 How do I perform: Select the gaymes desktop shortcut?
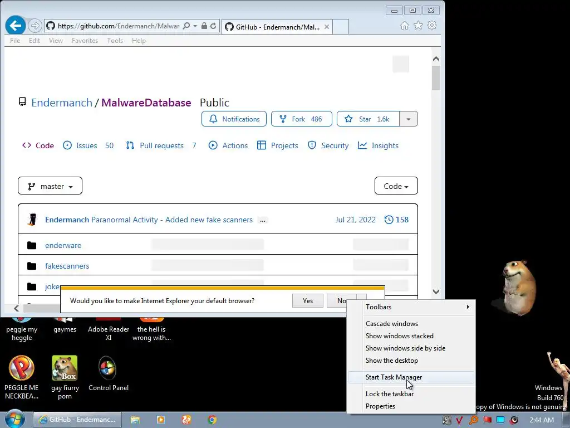point(65,325)
